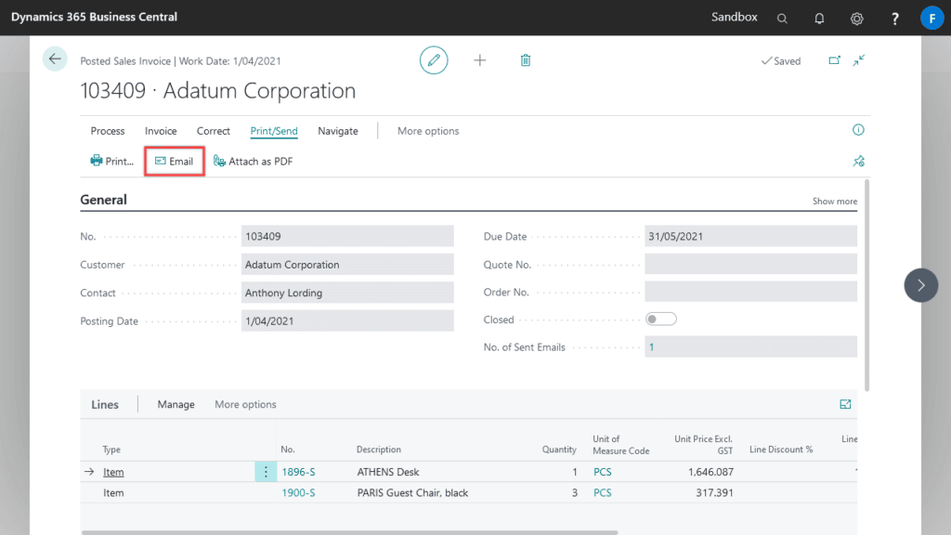The height and width of the screenshot is (535, 951).
Task: Open item 1900-S link
Action: point(298,492)
